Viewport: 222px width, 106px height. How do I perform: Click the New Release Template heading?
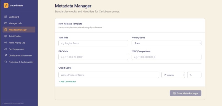(70, 24)
